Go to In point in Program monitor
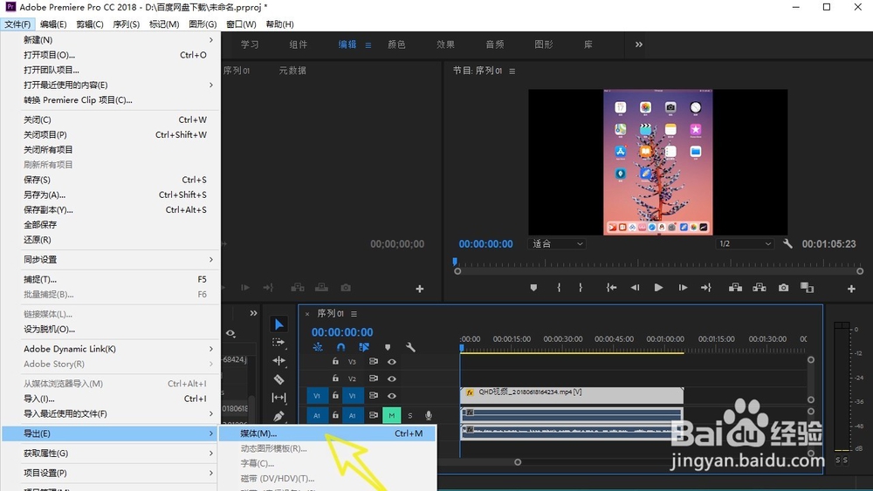Viewport: 873px width, 491px height. point(611,288)
